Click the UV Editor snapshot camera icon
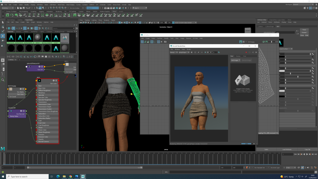318x179 pixels. (165, 42)
